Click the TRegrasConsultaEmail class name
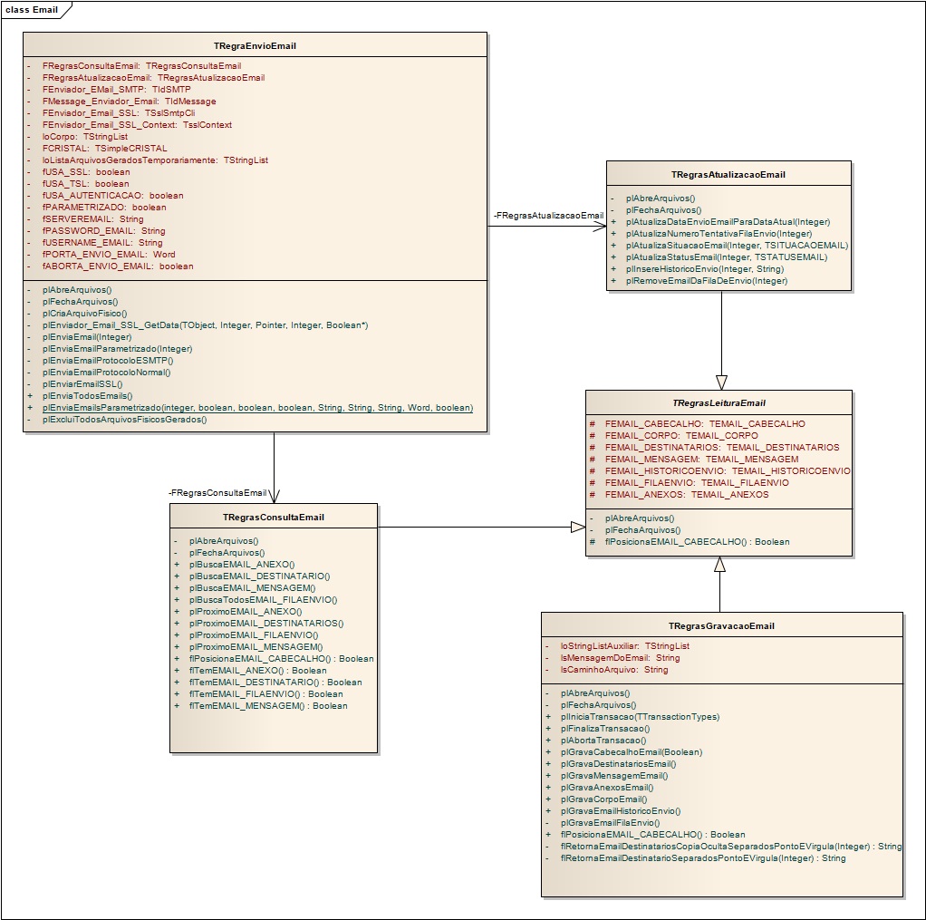926x920 pixels. [273, 517]
